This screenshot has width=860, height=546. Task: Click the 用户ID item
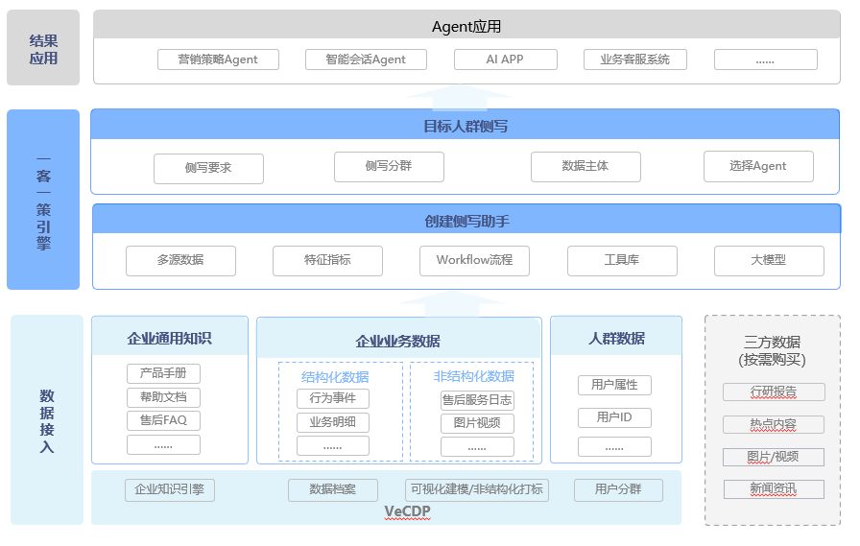click(x=614, y=417)
